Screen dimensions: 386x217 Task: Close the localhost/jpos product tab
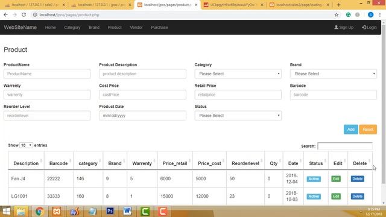196,5
